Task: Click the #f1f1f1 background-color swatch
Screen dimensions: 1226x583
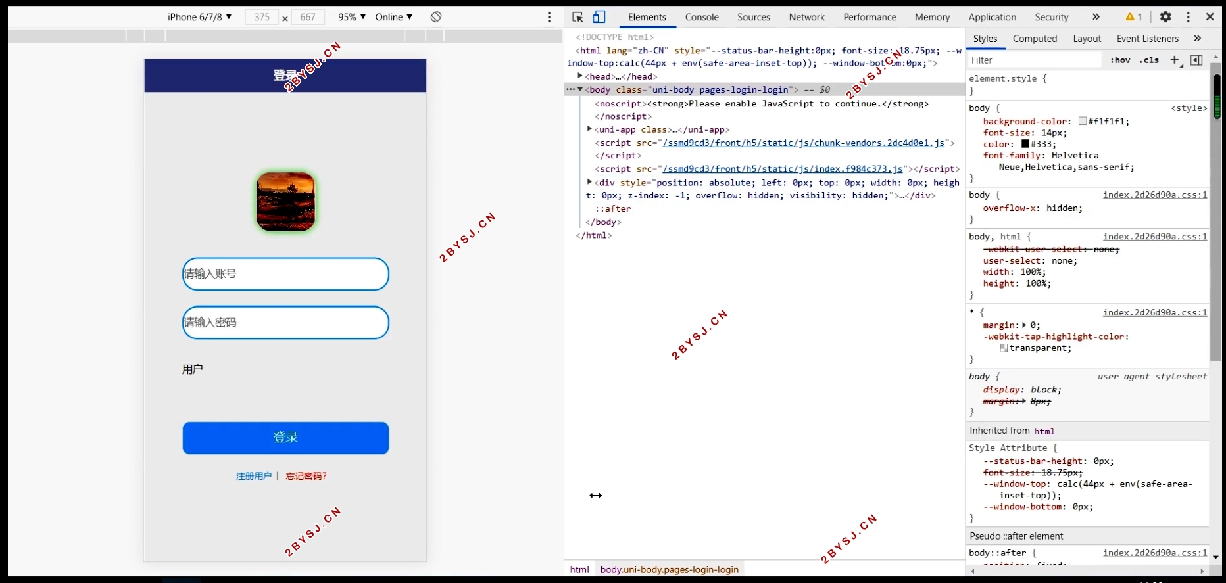Action: pyautogui.click(x=1083, y=121)
